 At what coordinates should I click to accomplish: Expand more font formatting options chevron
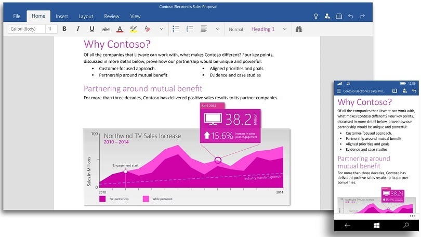tap(161, 29)
